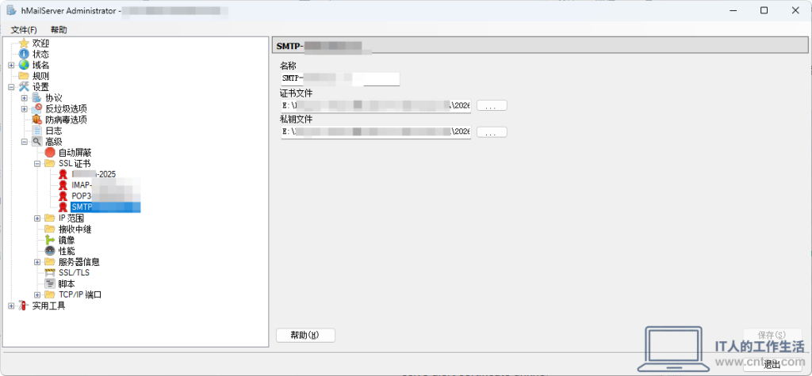Click the tools icon beside 设置
Screen dimensions: 812x376
pos(24,87)
